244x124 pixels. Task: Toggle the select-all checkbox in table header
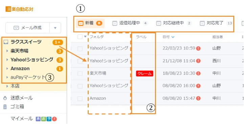coord(80,37)
